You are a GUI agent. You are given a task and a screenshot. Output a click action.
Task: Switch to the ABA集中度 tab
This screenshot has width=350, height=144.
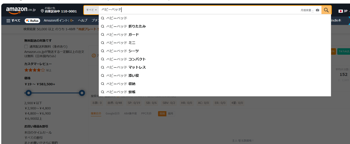pyautogui.click(x=130, y=114)
